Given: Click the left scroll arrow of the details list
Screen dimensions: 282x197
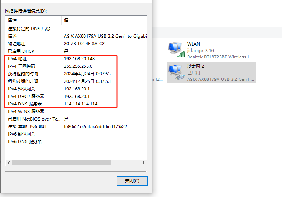Looking at the screenshot, I should click(x=9, y=163).
